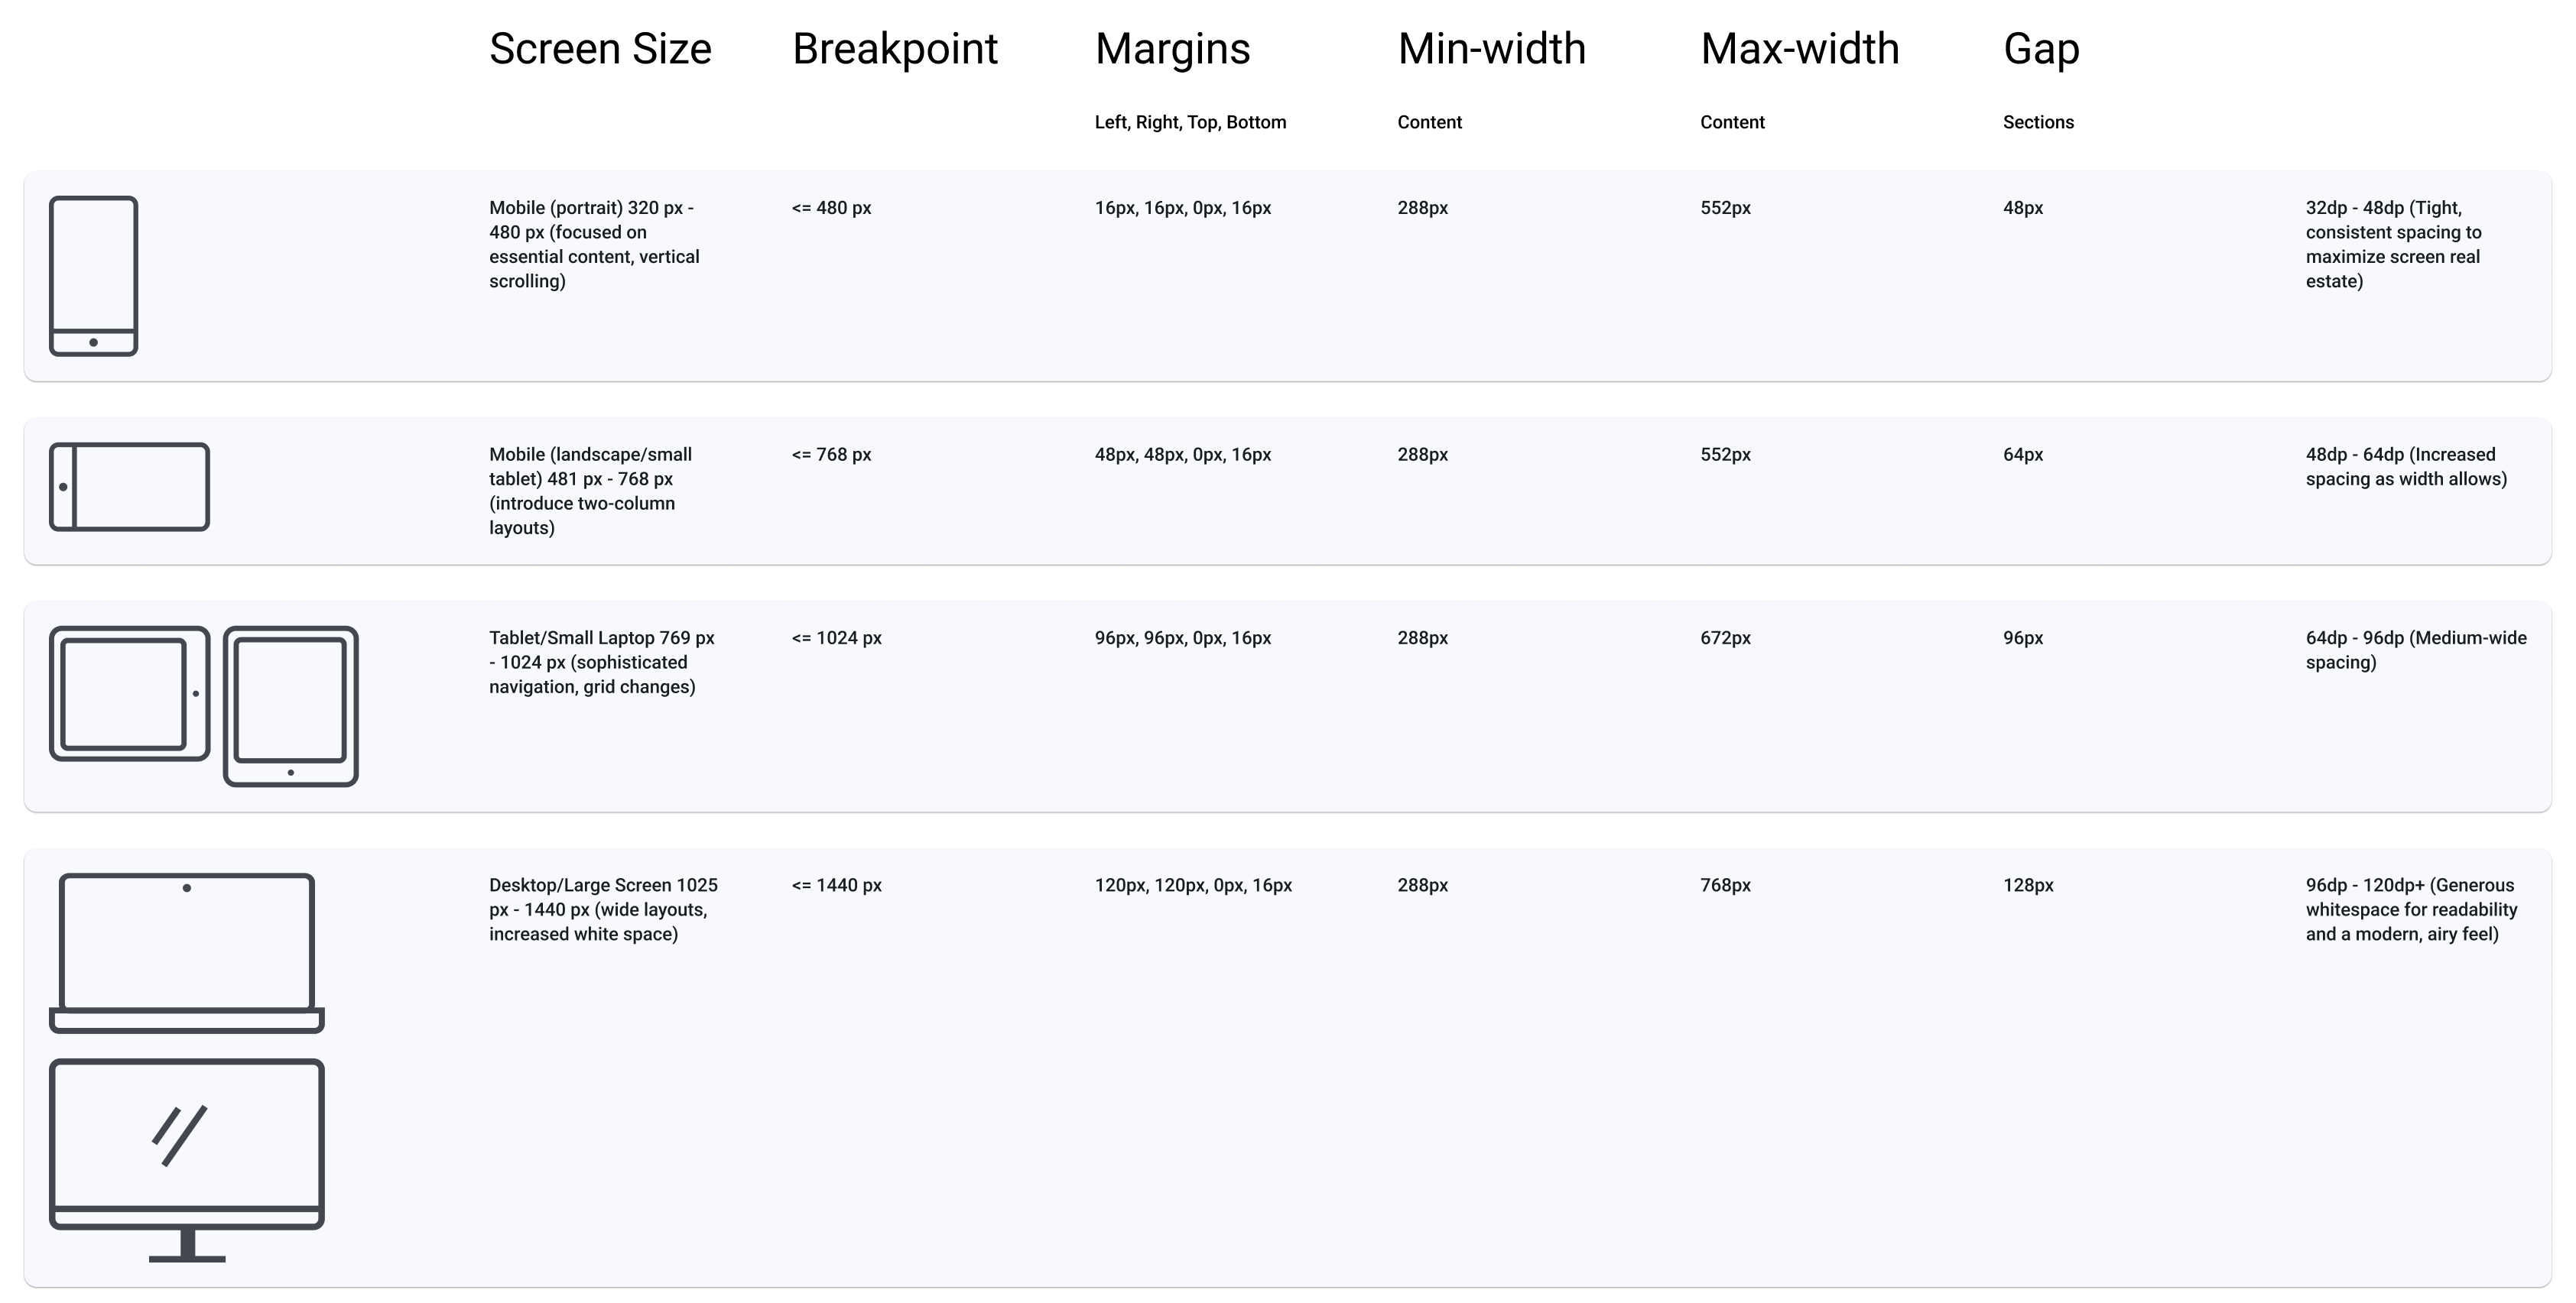This screenshot has height=1303, width=2576.
Task: Click the '48dp - 64dp (Increased' spacing note
Action: tap(2406, 467)
